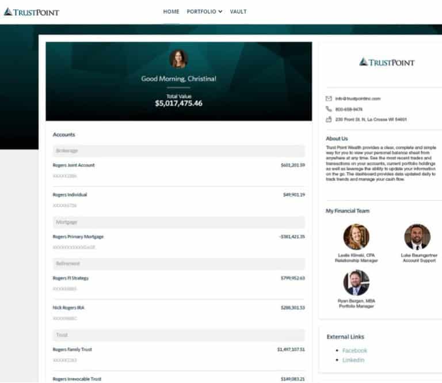Open the HOME nav tab

[171, 12]
